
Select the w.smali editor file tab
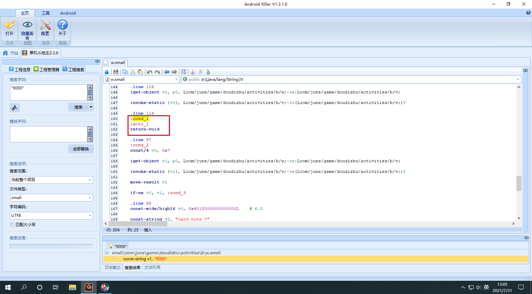(115, 63)
